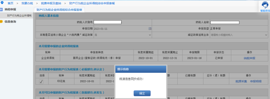Viewport: 270px width, 99px height.
Task: Select the 财产行为税企业所得税综合申报套餐 tab
Action: click(59, 10)
